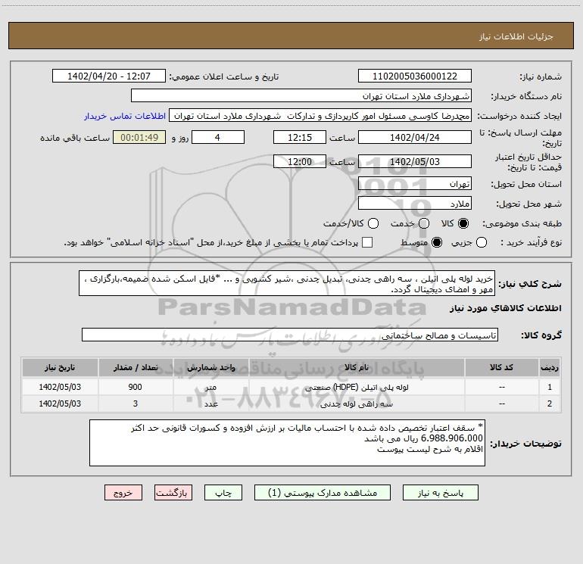
Task: Click the price validity time 12:00 field
Action: pos(300,161)
